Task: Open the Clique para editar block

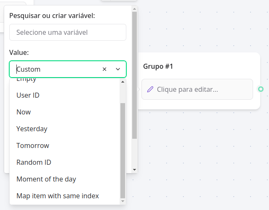Action: coord(197,89)
